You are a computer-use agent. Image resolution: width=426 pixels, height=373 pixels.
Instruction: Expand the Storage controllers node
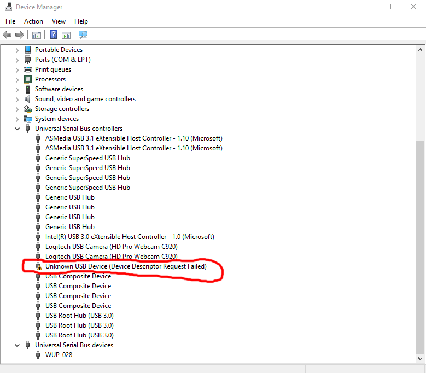click(17, 109)
